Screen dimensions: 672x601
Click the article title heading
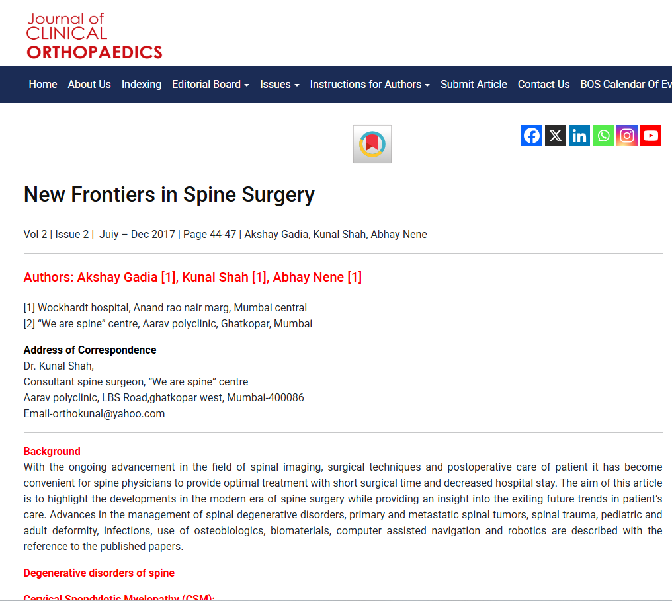pos(169,194)
